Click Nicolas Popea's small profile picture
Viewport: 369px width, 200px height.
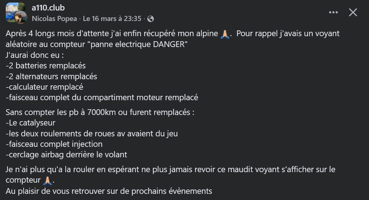tap(21, 17)
